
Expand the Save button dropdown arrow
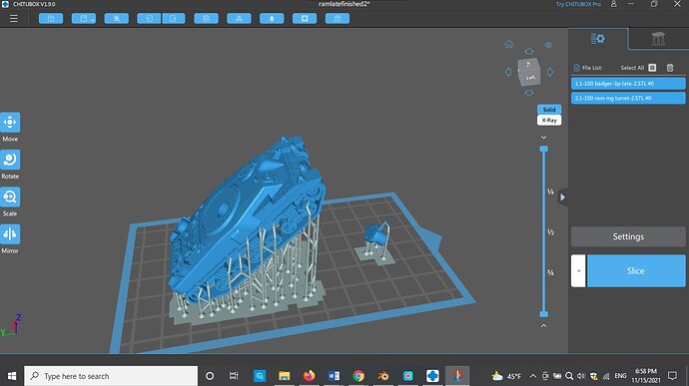[x=93, y=19]
